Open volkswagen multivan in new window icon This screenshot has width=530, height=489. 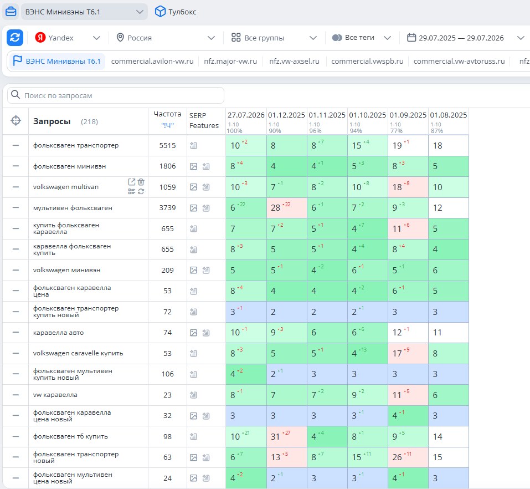pos(131,182)
